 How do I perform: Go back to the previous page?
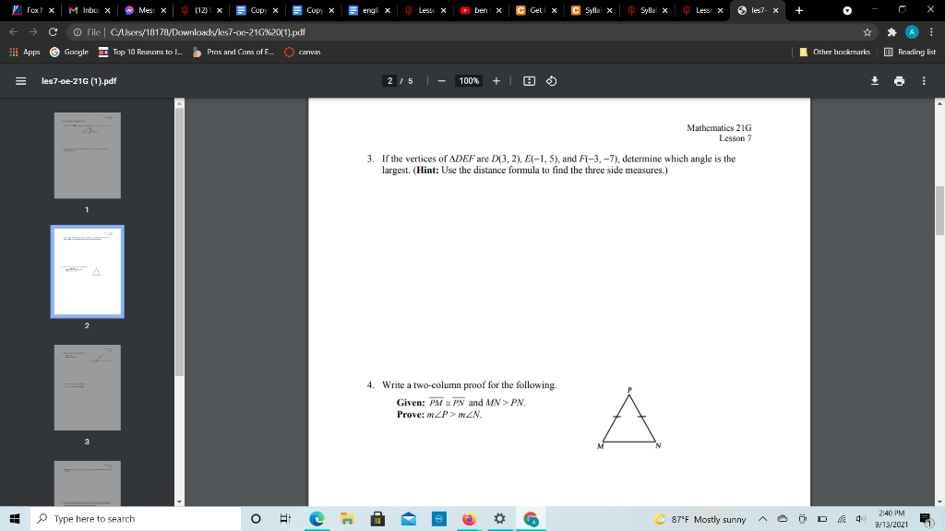point(13,32)
